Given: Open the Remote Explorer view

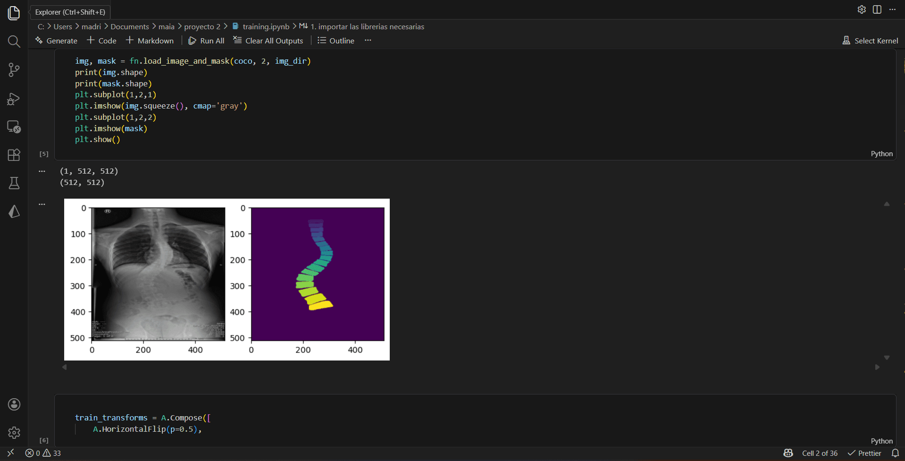Looking at the screenshot, I should click(14, 127).
